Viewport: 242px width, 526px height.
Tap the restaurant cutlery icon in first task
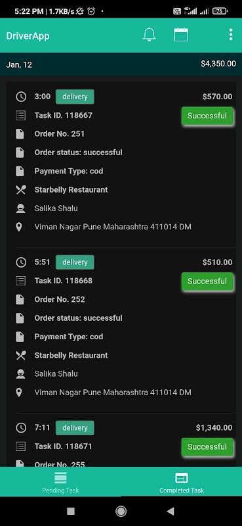coord(21,190)
